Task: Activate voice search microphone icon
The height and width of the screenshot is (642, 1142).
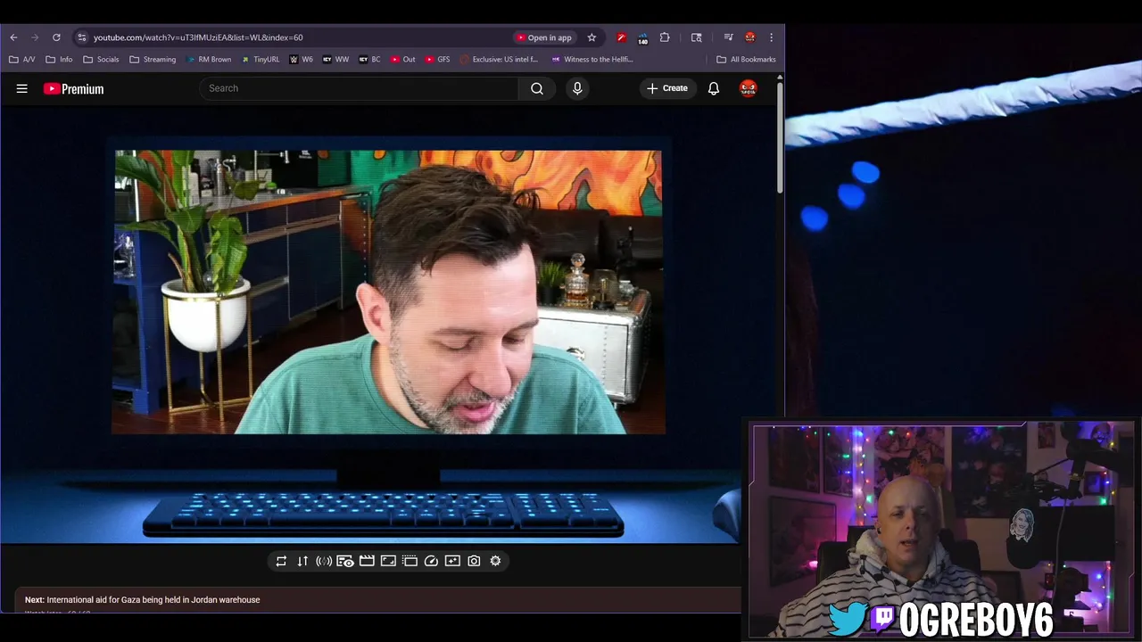Action: click(x=577, y=88)
